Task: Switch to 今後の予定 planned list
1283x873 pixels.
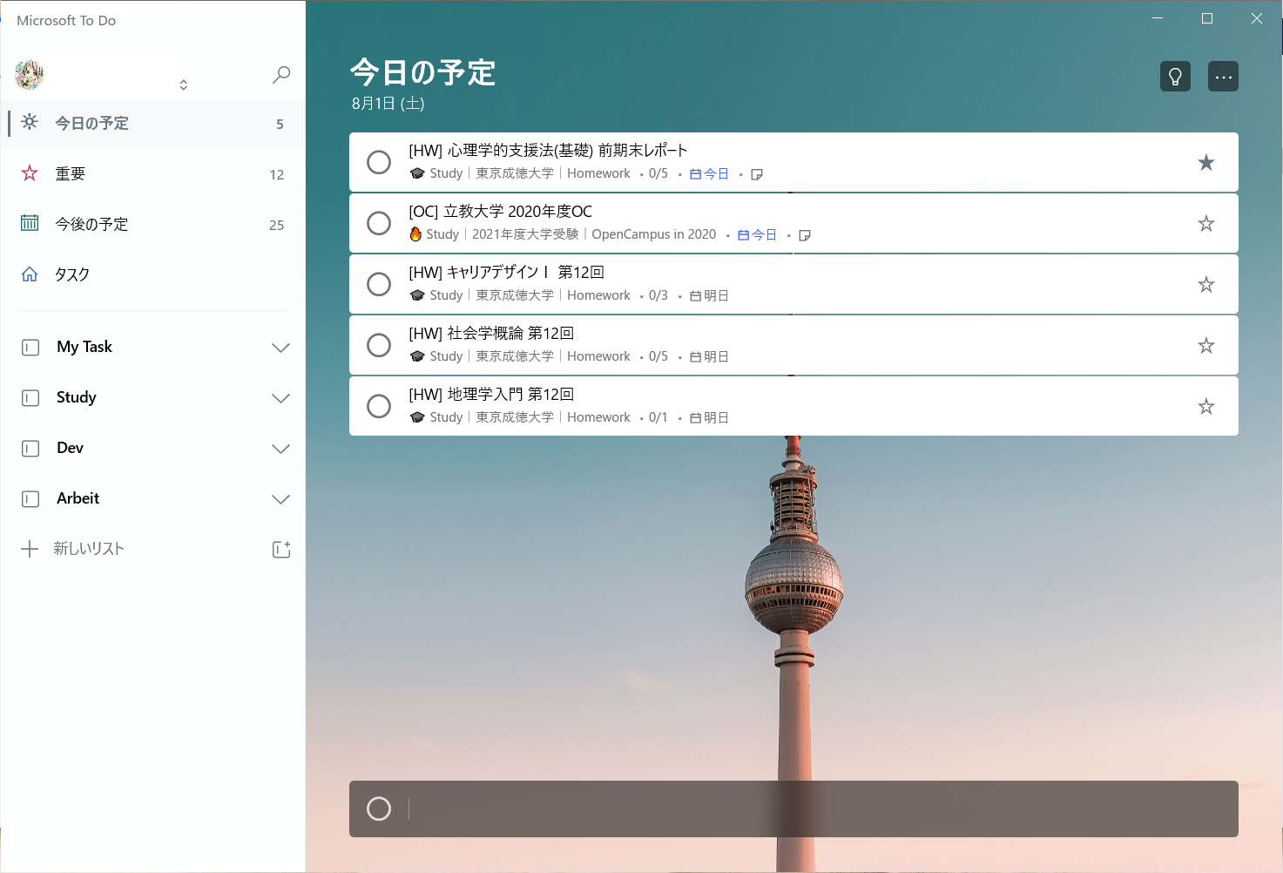Action: [91, 225]
